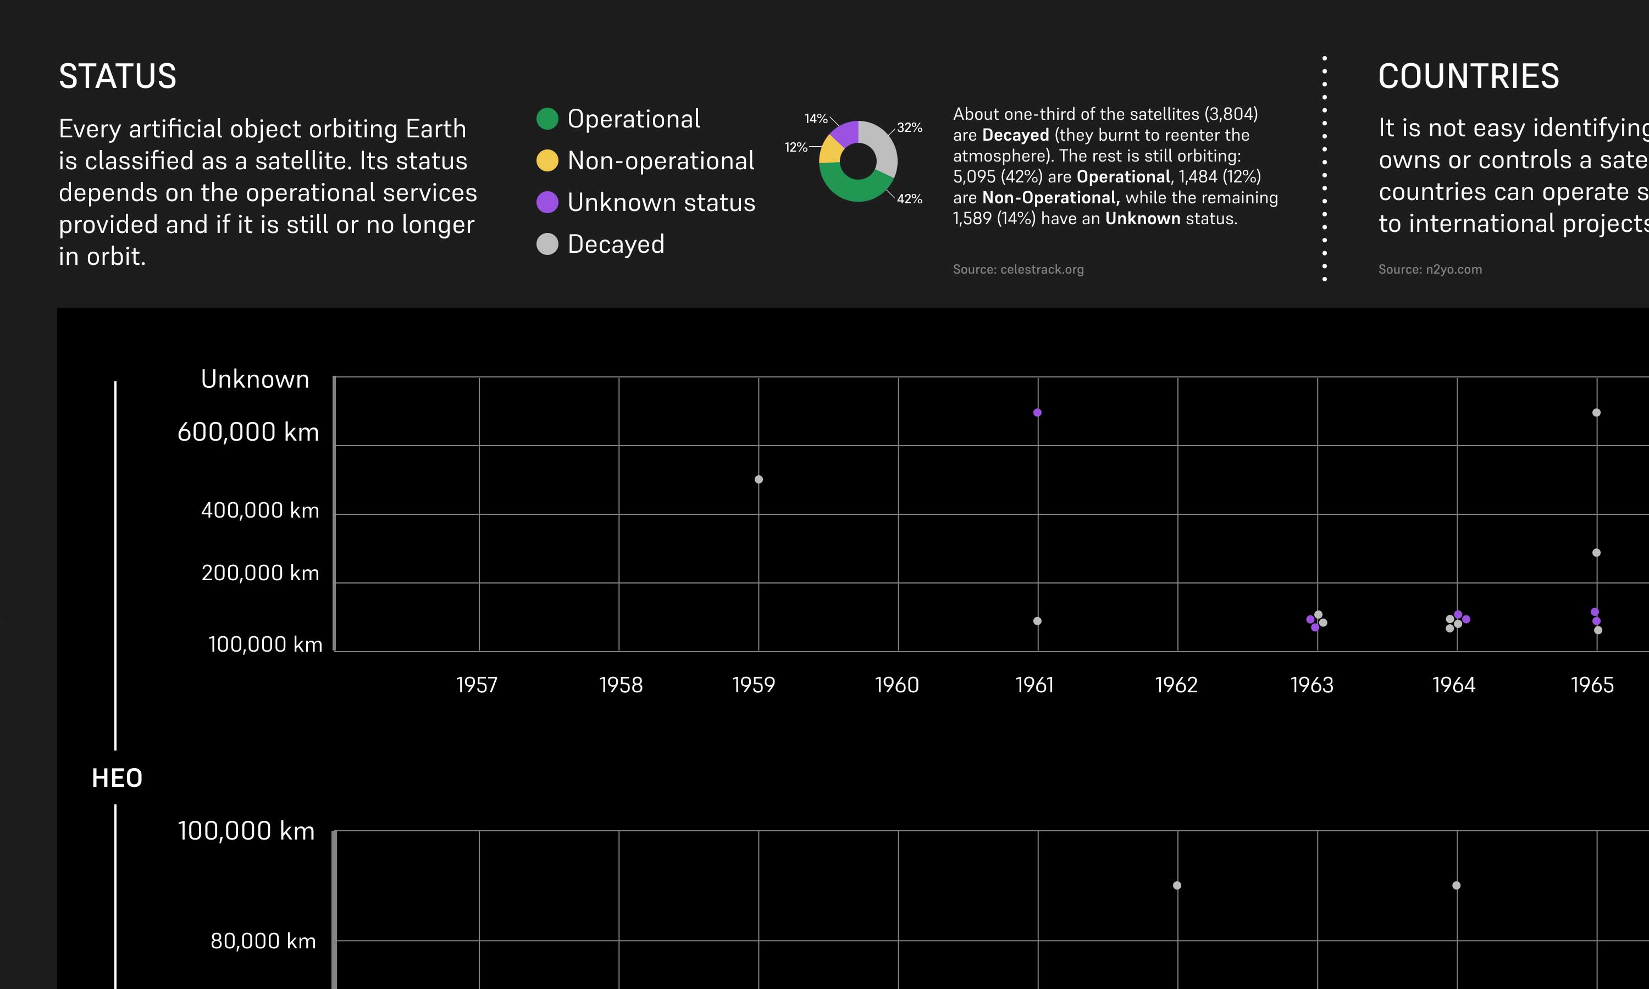This screenshot has height=989, width=1649.
Task: Click the status donut chart
Action: pos(858,160)
